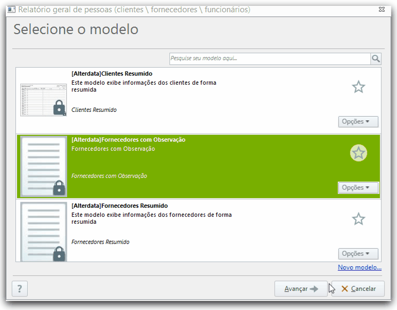Image resolution: width=397 pixels, height=310 pixels.
Task: Click description 'informações dos clientes de forma resumida'
Action: [x=144, y=86]
